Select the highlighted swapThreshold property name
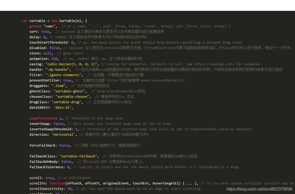The image size is (295, 194). click(x=42, y=118)
